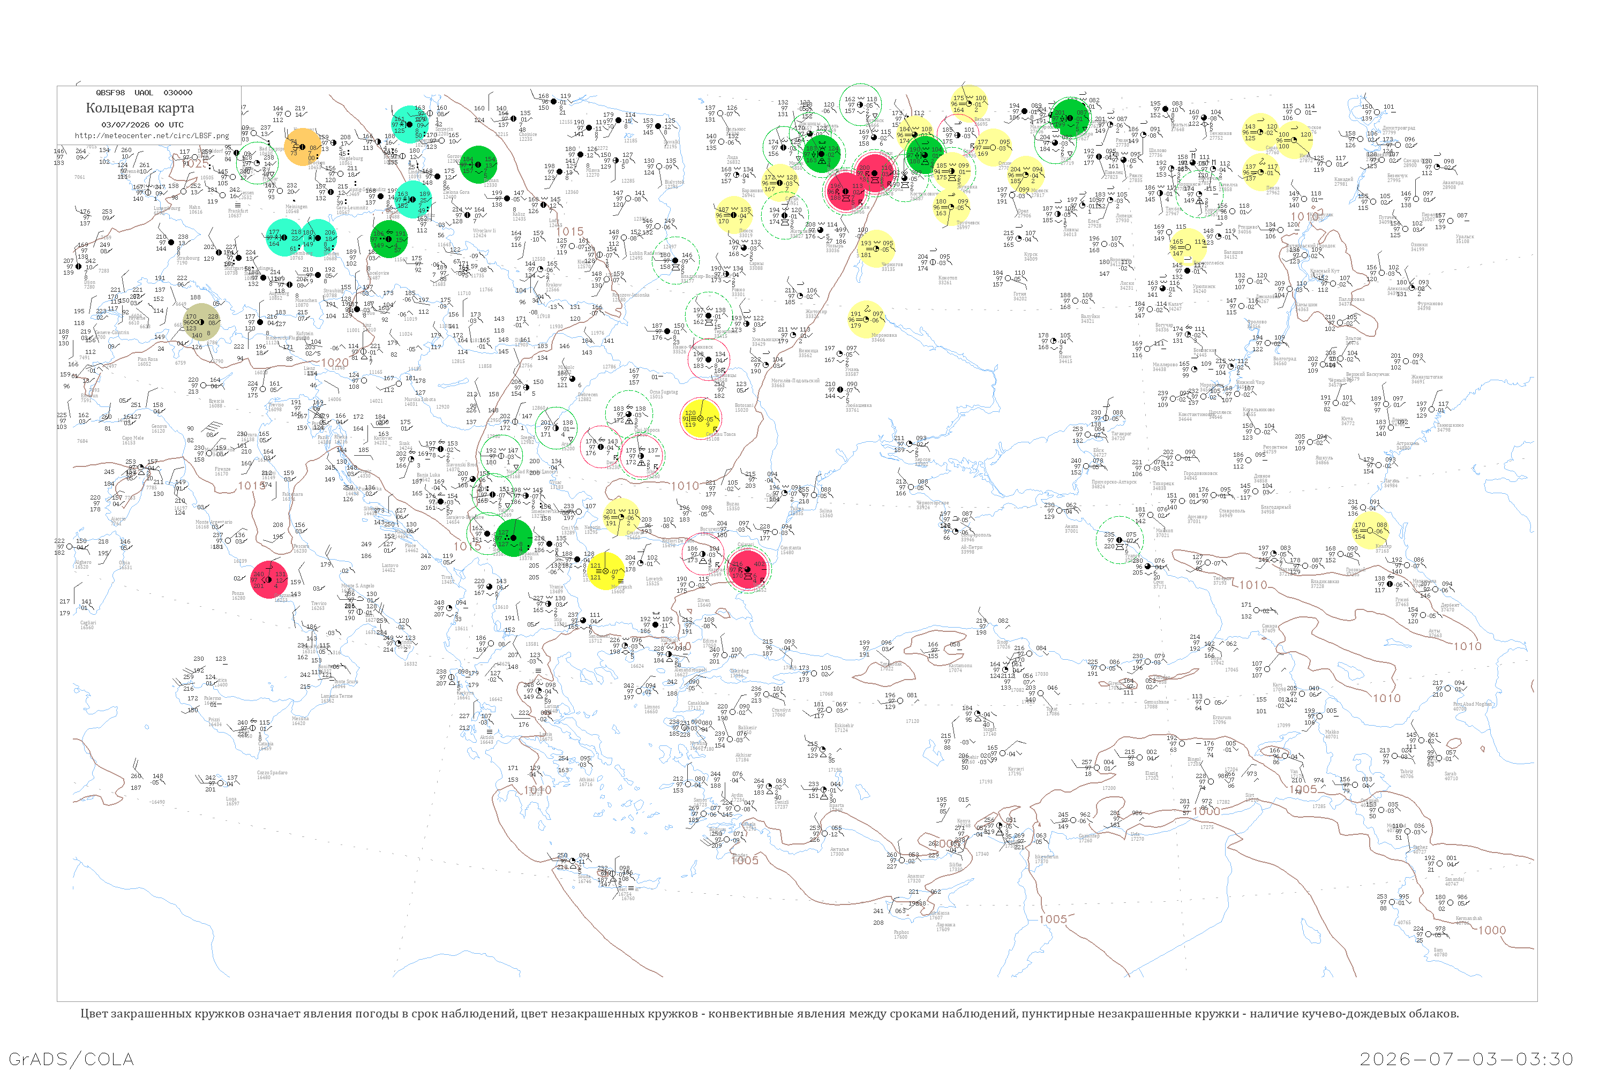Click the 'Kayseri' station label
Screen dimensions: 1607x1071
click(x=1015, y=769)
